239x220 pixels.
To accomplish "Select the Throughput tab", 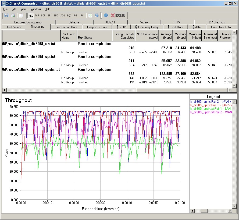I will pos(38,27).
